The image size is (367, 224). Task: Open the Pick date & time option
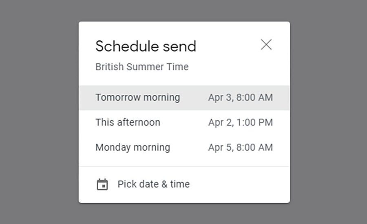[184, 184]
